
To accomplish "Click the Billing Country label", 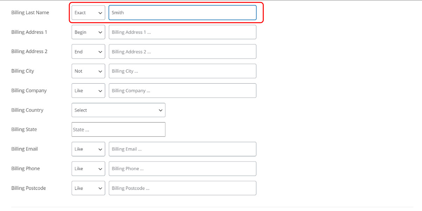I will 27,110.
